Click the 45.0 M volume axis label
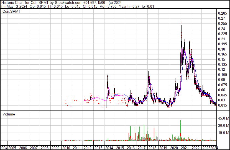 [x=224, y=118]
